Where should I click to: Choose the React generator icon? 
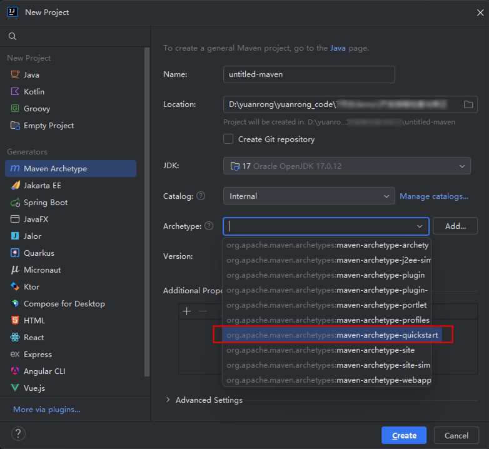point(15,338)
